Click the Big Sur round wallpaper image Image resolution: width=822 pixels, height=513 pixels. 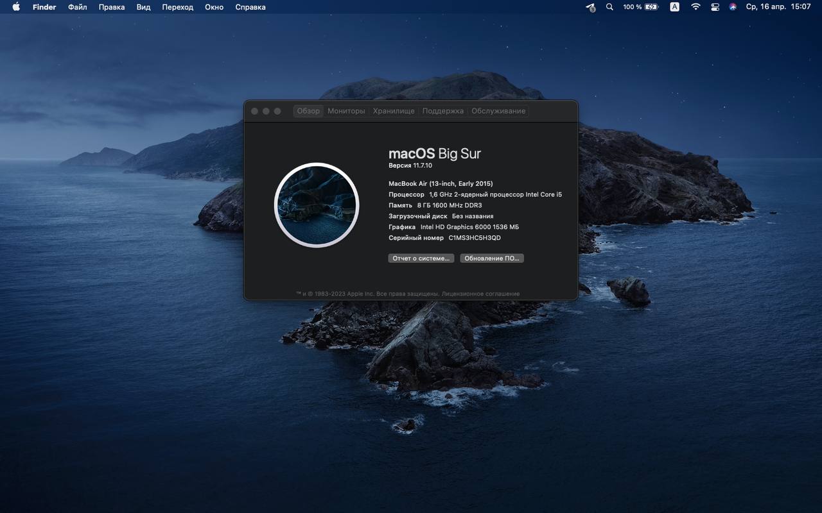click(x=317, y=205)
